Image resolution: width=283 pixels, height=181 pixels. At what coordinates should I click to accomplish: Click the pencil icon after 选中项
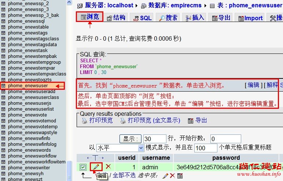point(165,176)
